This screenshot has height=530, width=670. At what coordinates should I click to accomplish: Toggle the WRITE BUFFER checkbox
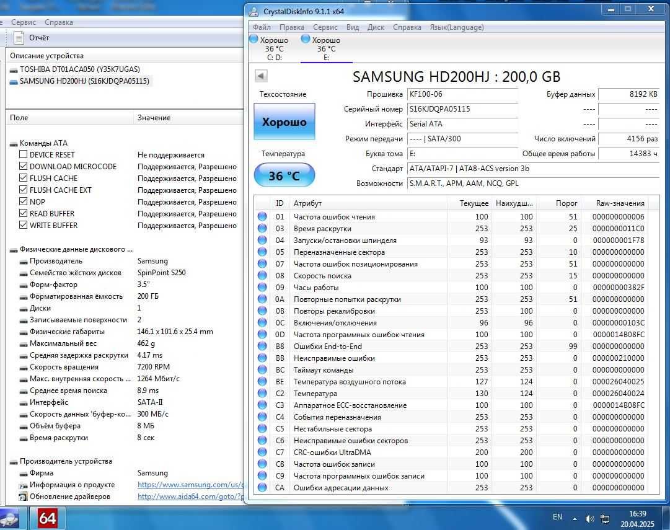click(23, 225)
